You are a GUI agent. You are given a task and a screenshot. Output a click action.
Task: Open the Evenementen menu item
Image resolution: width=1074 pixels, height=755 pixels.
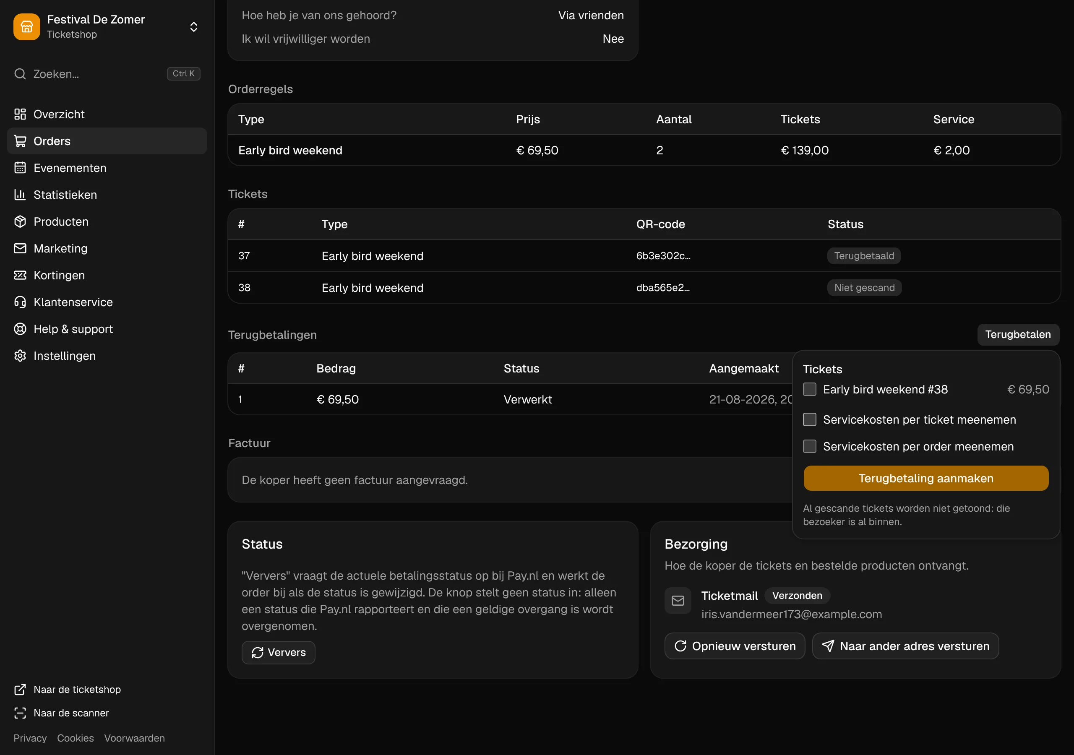coord(107,168)
